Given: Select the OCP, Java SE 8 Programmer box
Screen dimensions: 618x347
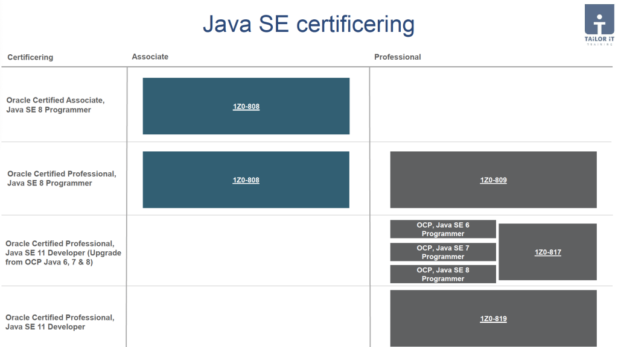Looking at the screenshot, I should [443, 274].
